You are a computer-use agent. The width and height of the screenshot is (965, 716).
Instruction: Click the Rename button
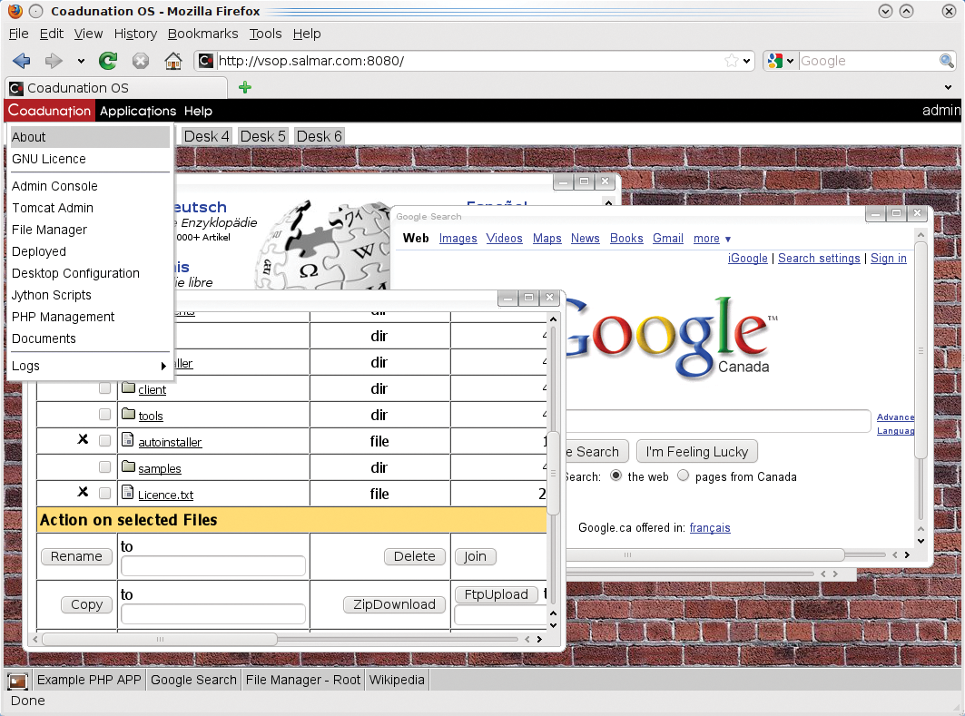[x=76, y=556]
